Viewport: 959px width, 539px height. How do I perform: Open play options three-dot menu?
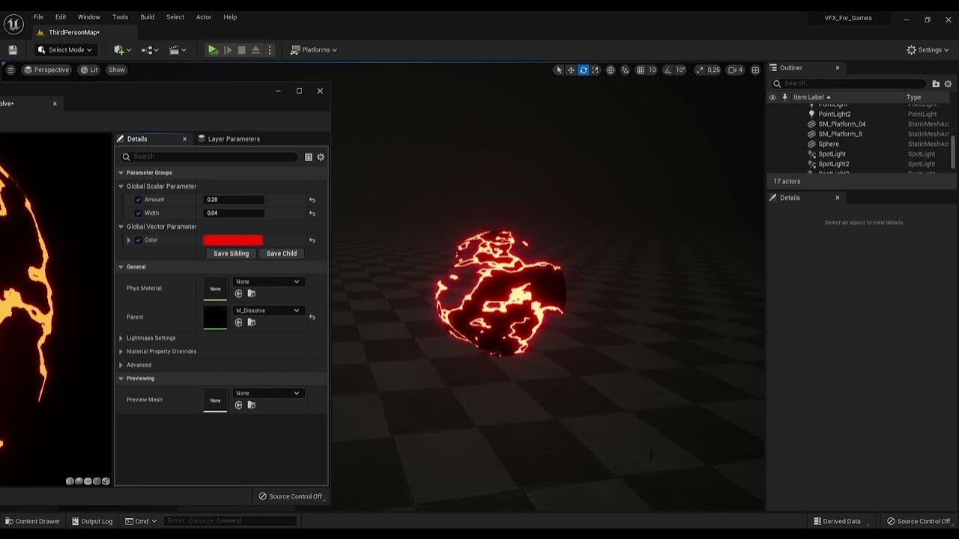pos(270,50)
